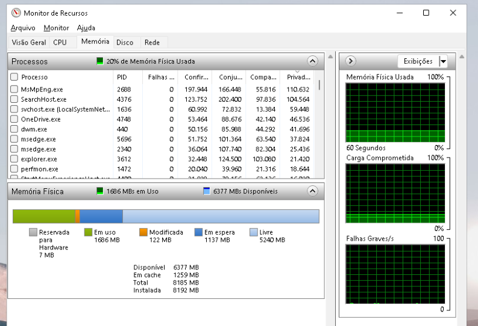This screenshot has width=478, height=326.
Task: Check the SearchHost.exe process checkbox
Action: [x=14, y=99]
